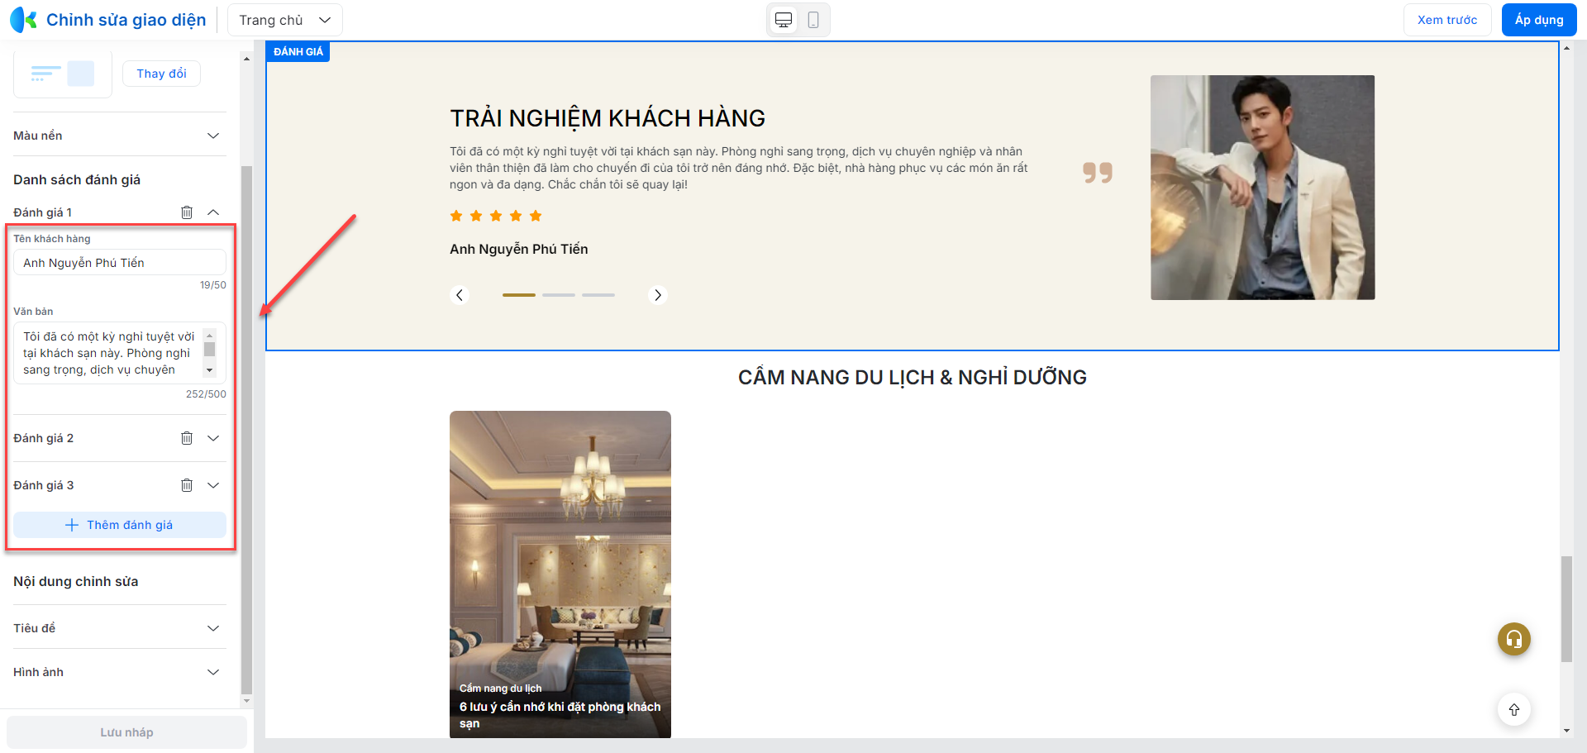Click the next review arrow
1587x753 pixels.
pyautogui.click(x=658, y=295)
